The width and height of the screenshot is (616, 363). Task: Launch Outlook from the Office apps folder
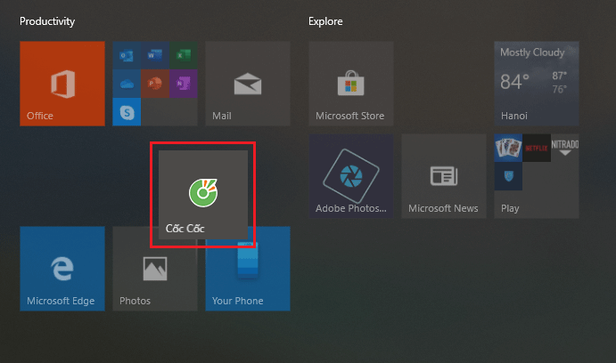[x=127, y=55]
